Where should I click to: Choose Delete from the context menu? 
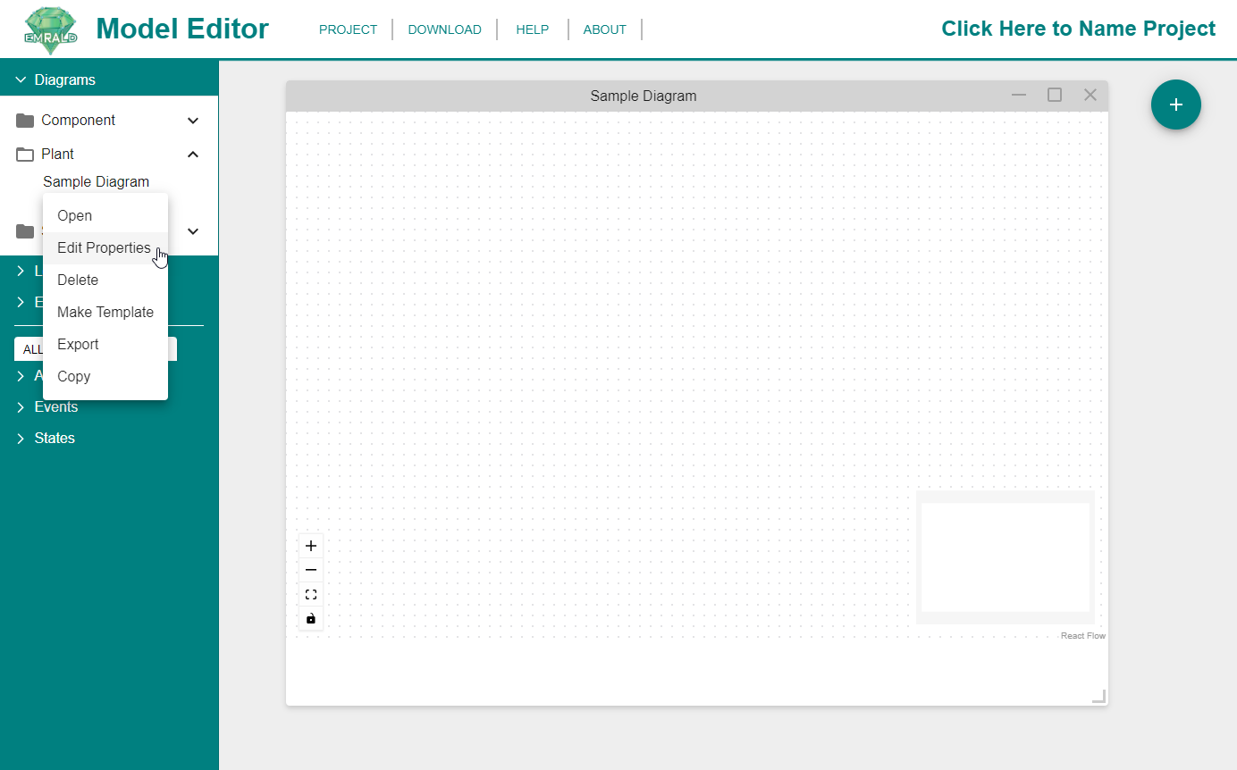(x=105, y=280)
